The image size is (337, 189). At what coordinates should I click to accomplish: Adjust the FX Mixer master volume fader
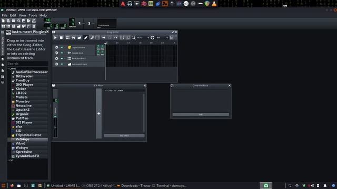[x=55, y=127]
